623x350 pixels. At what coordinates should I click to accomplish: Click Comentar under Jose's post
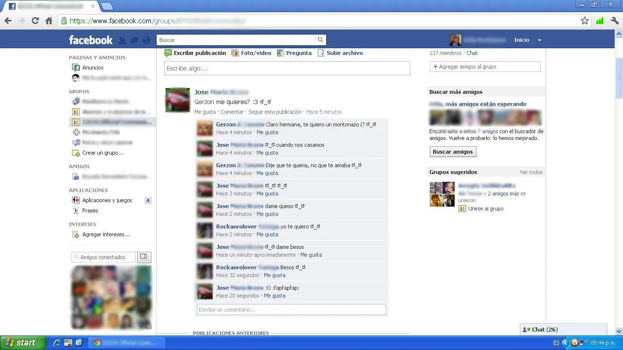232,112
